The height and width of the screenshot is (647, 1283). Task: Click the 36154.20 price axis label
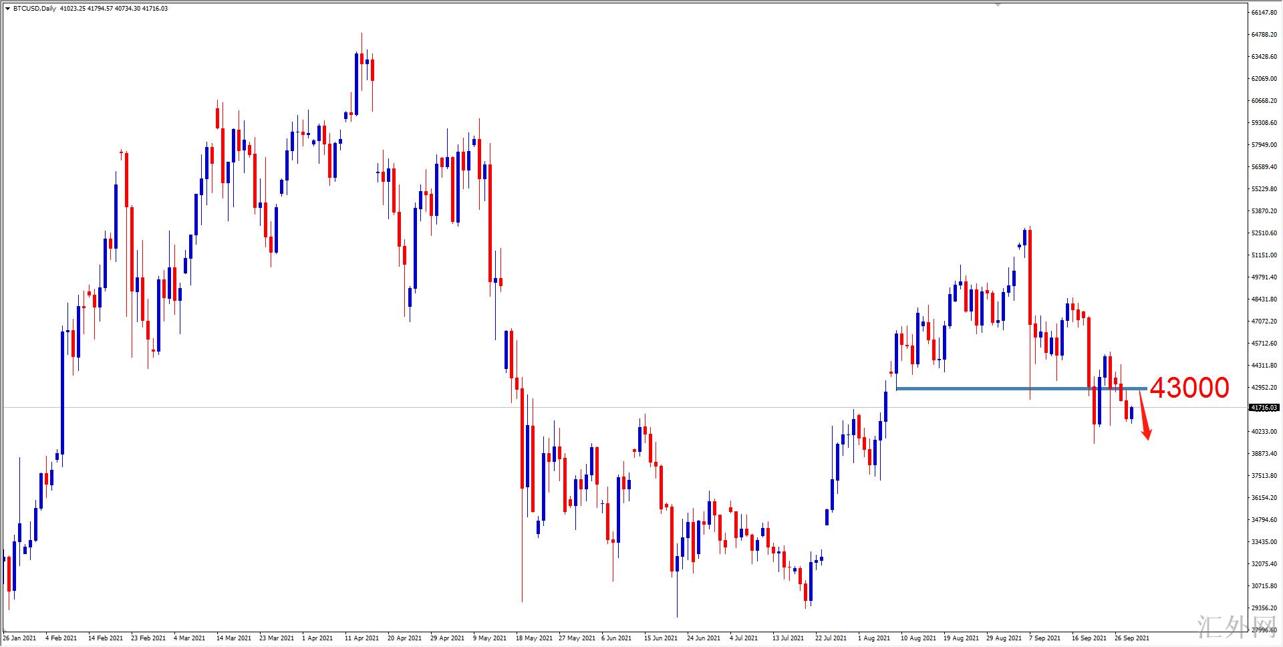pyautogui.click(x=1264, y=498)
